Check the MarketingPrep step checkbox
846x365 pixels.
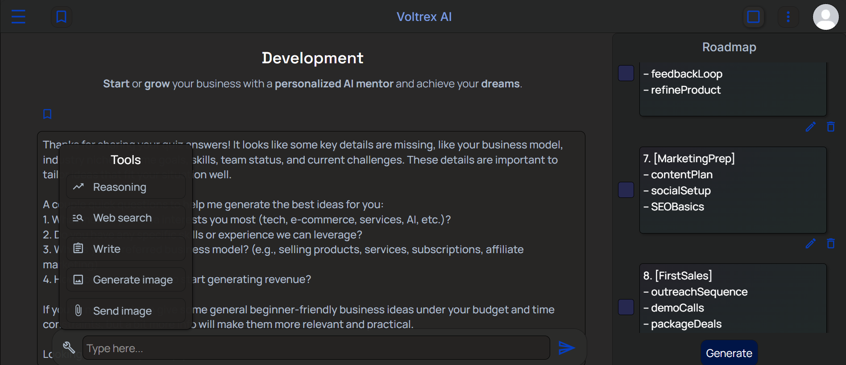click(x=626, y=190)
